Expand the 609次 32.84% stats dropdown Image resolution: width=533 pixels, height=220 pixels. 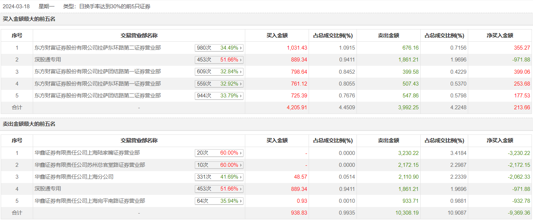click(x=219, y=72)
